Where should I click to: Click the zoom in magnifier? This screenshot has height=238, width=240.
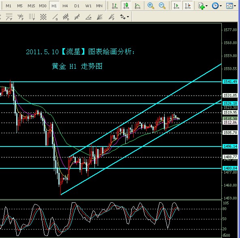tap(150, 6)
